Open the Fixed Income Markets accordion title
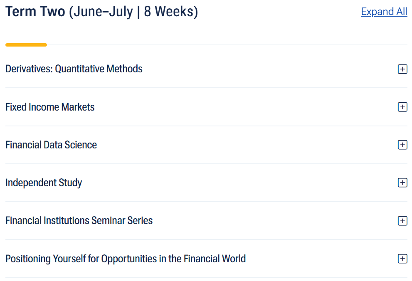412x281 pixels. [x=50, y=107]
